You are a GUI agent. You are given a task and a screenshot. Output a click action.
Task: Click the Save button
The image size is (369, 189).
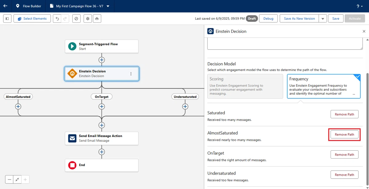click(336, 18)
